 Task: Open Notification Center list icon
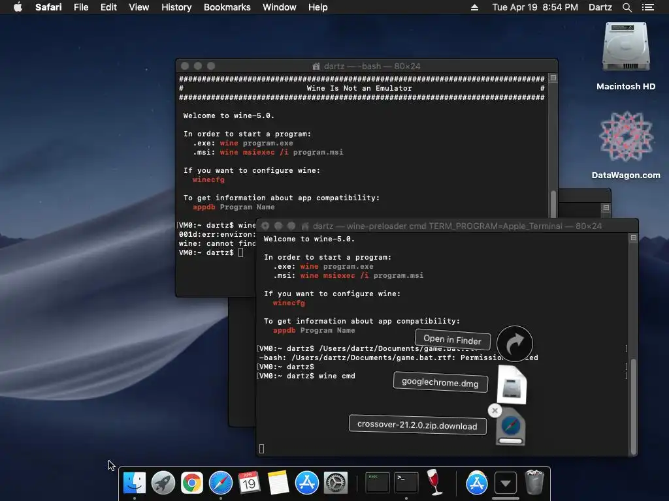(x=647, y=7)
